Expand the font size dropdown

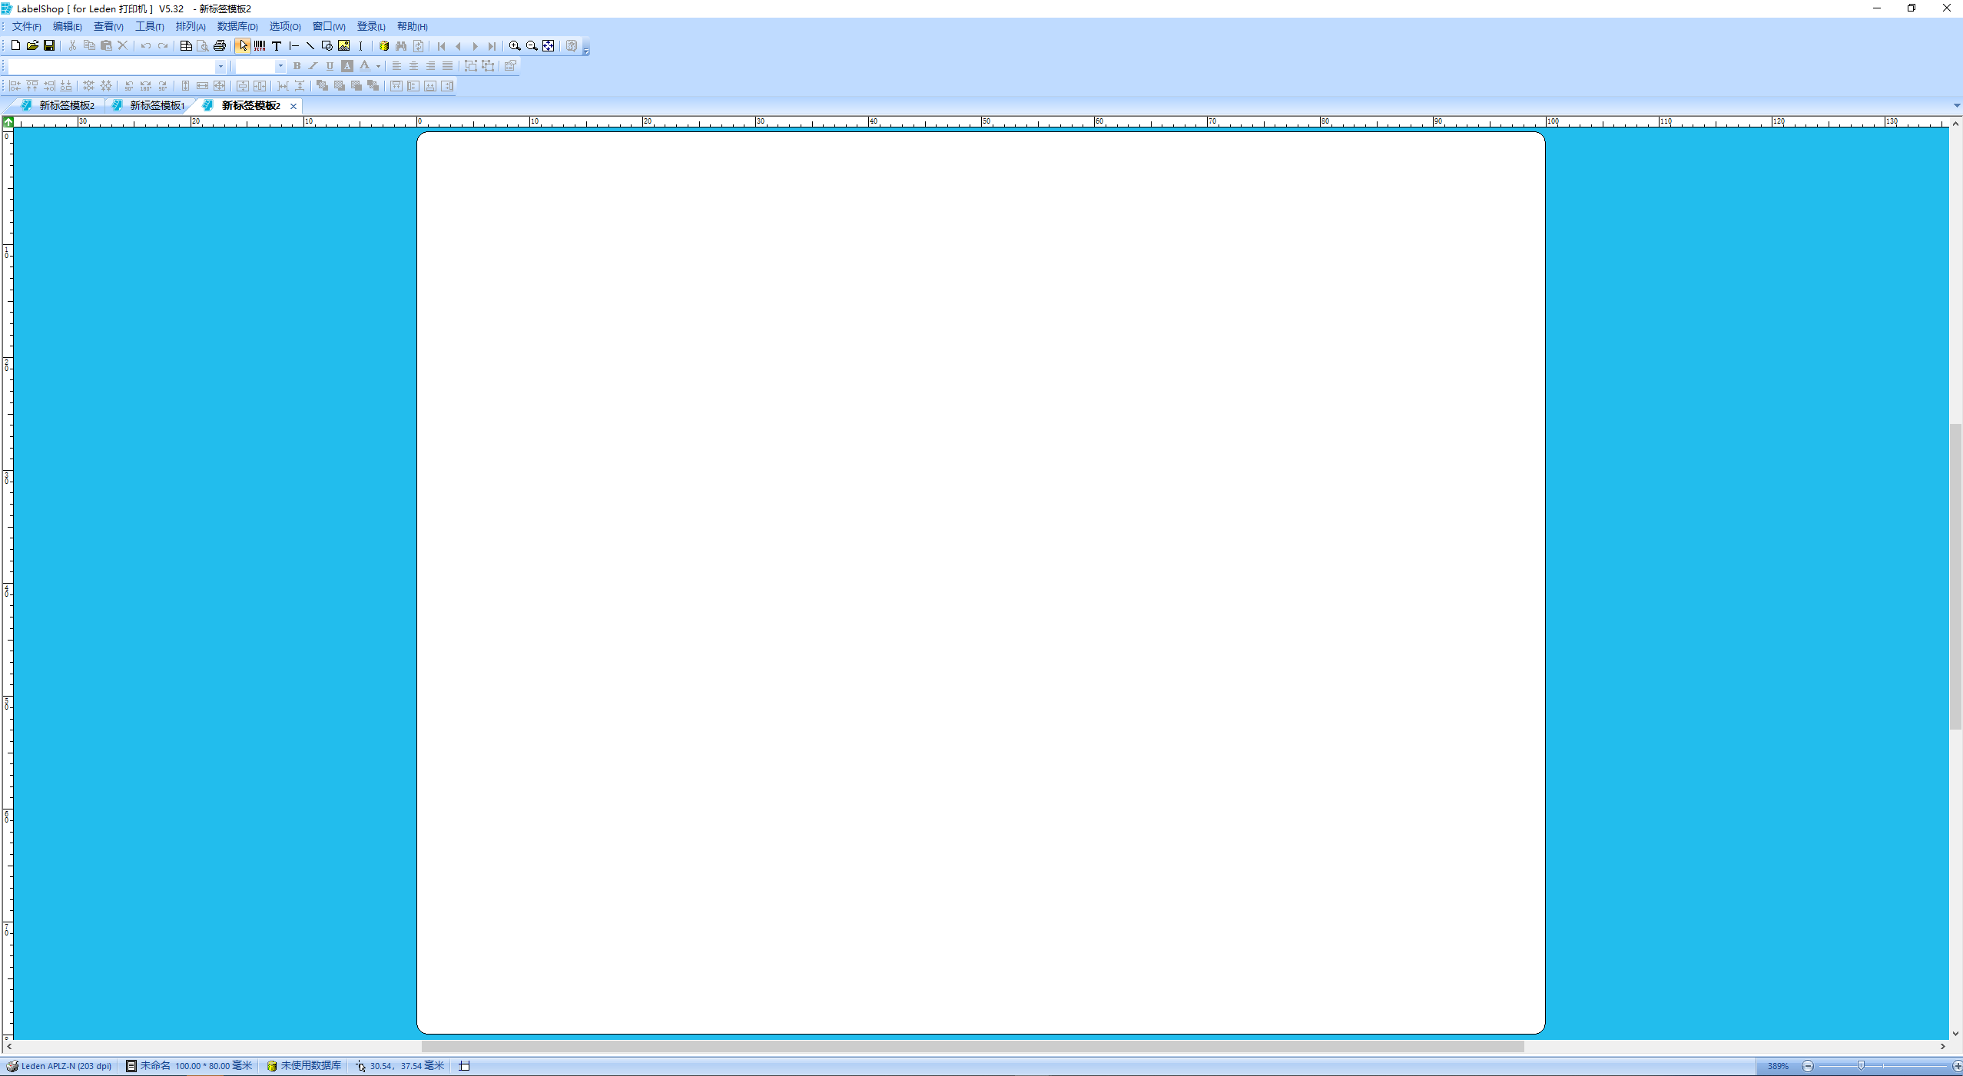[280, 67]
